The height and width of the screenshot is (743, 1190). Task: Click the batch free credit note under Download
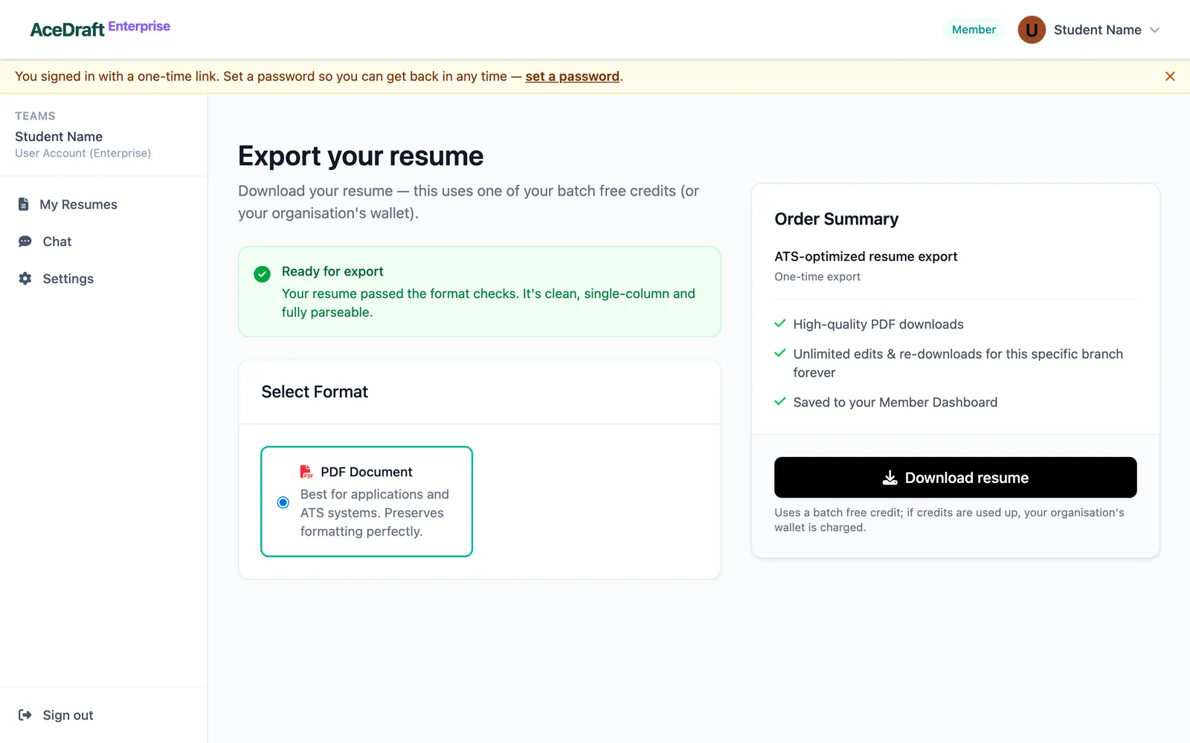[949, 520]
